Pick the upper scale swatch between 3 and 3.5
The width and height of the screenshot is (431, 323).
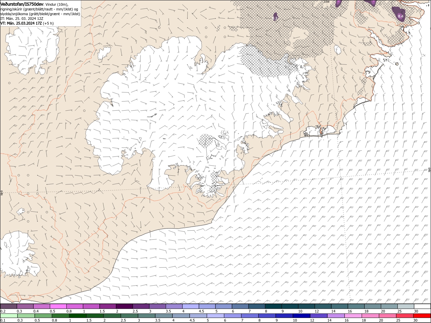click(x=157, y=306)
